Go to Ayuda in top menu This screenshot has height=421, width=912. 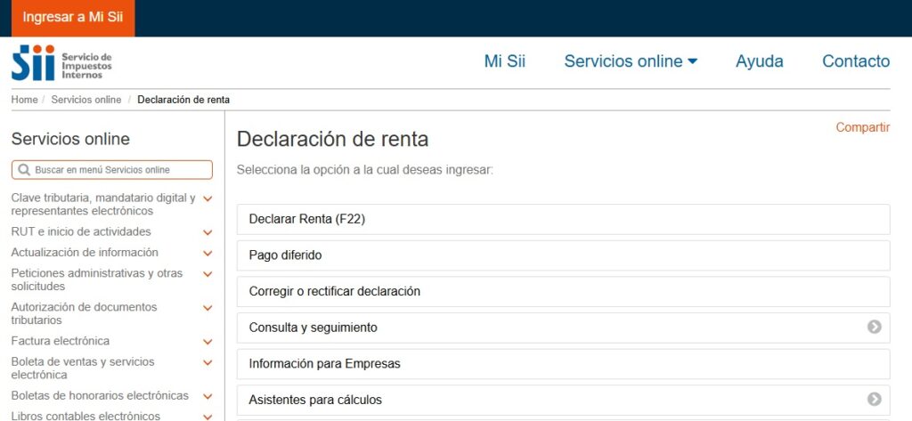click(759, 61)
